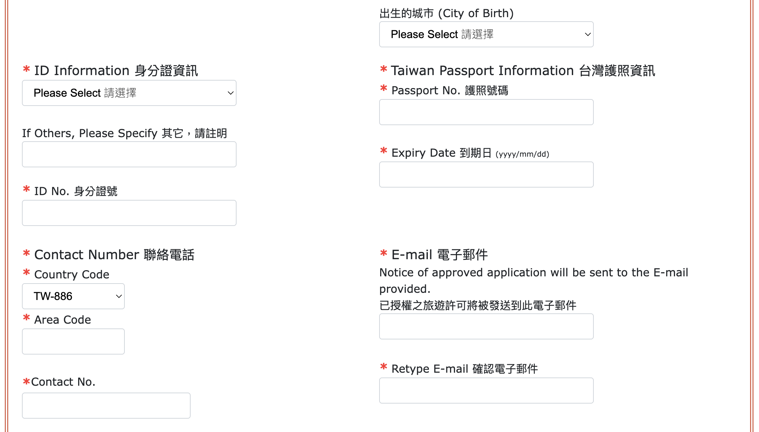Click the ID No. input field
The height and width of the screenshot is (432, 759).
[129, 213]
